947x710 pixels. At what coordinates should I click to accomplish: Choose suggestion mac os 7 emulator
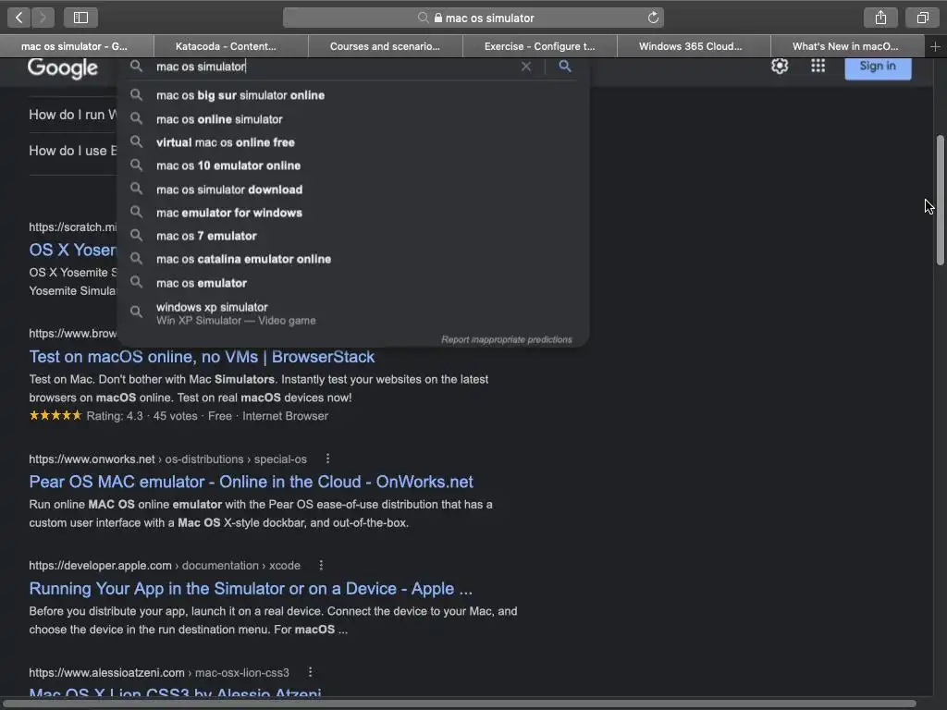click(x=353, y=236)
